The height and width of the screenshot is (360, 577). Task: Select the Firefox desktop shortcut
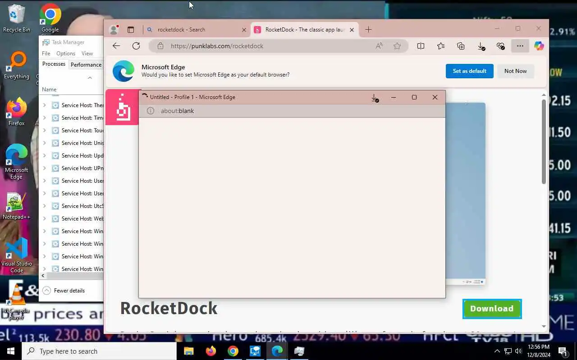click(x=17, y=112)
